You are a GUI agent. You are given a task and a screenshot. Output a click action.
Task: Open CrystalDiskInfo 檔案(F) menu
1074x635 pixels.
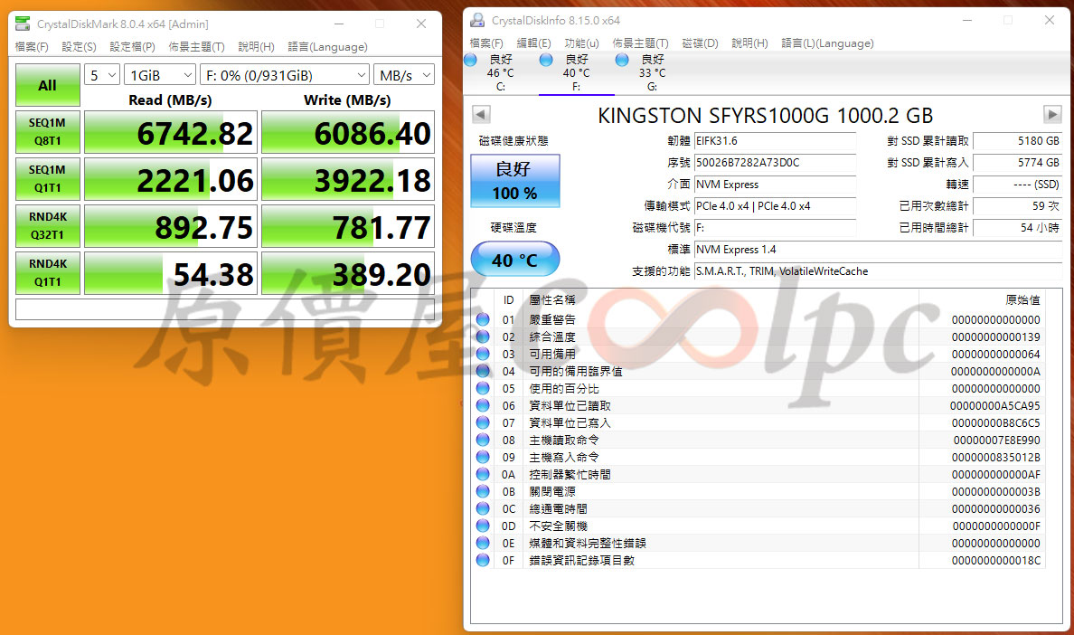pyautogui.click(x=486, y=43)
